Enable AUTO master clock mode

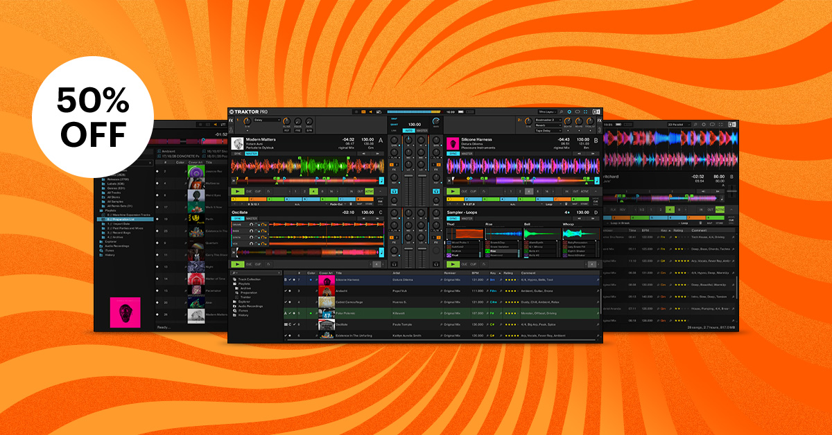(x=409, y=130)
